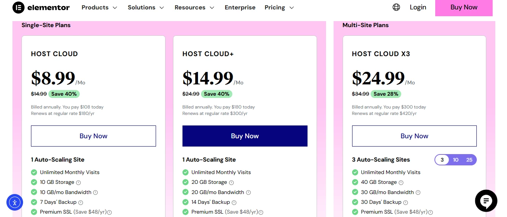Show info for Host Cloud+ Premium SSL
The height and width of the screenshot is (217, 507).
(261, 212)
